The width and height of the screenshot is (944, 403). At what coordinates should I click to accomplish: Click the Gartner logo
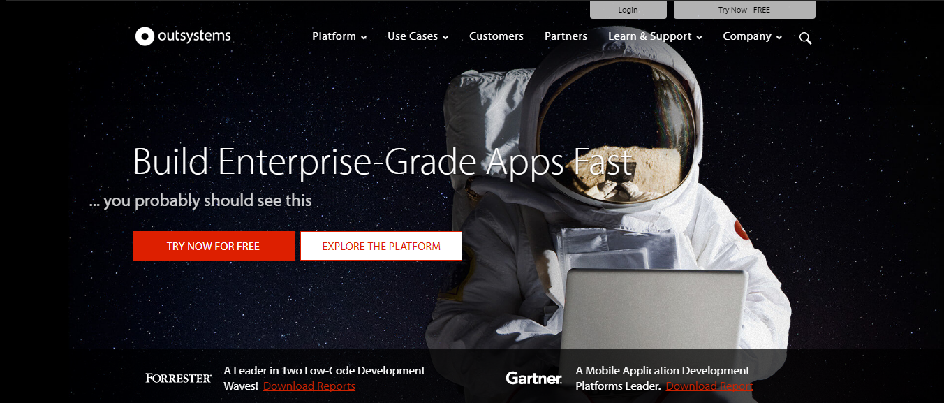click(x=533, y=379)
